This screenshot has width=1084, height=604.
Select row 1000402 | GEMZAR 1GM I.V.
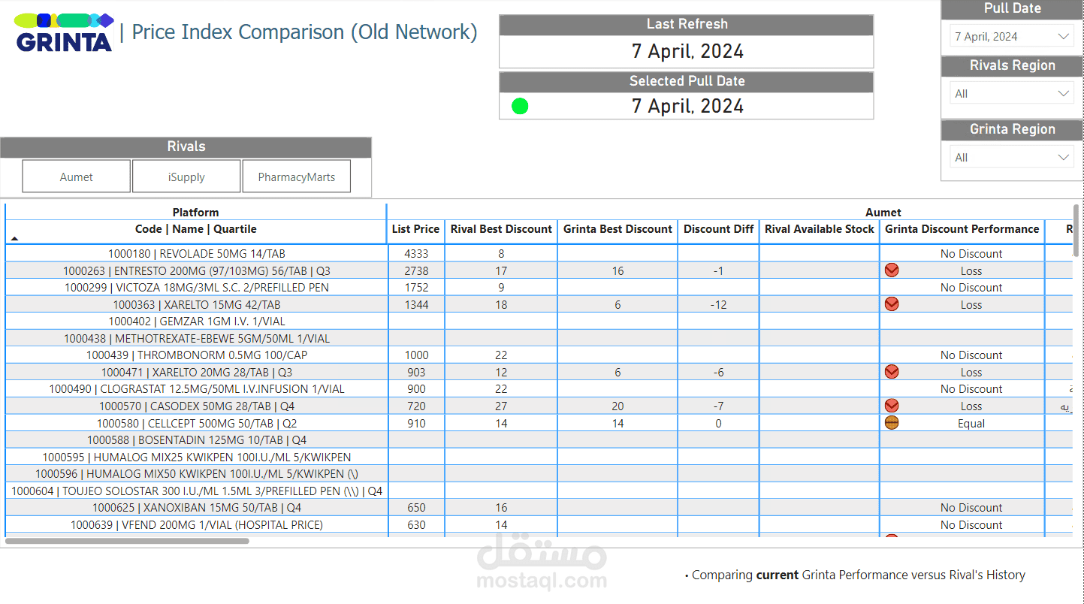[197, 322]
